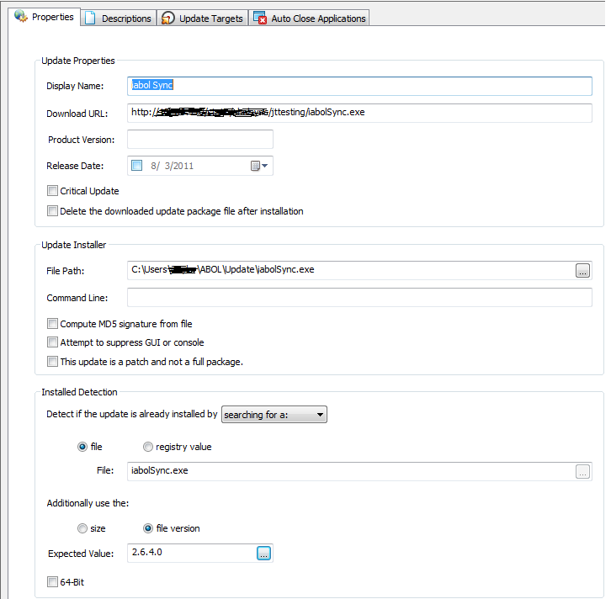Choose the size radio option
The width and height of the screenshot is (611, 599).
(82, 528)
